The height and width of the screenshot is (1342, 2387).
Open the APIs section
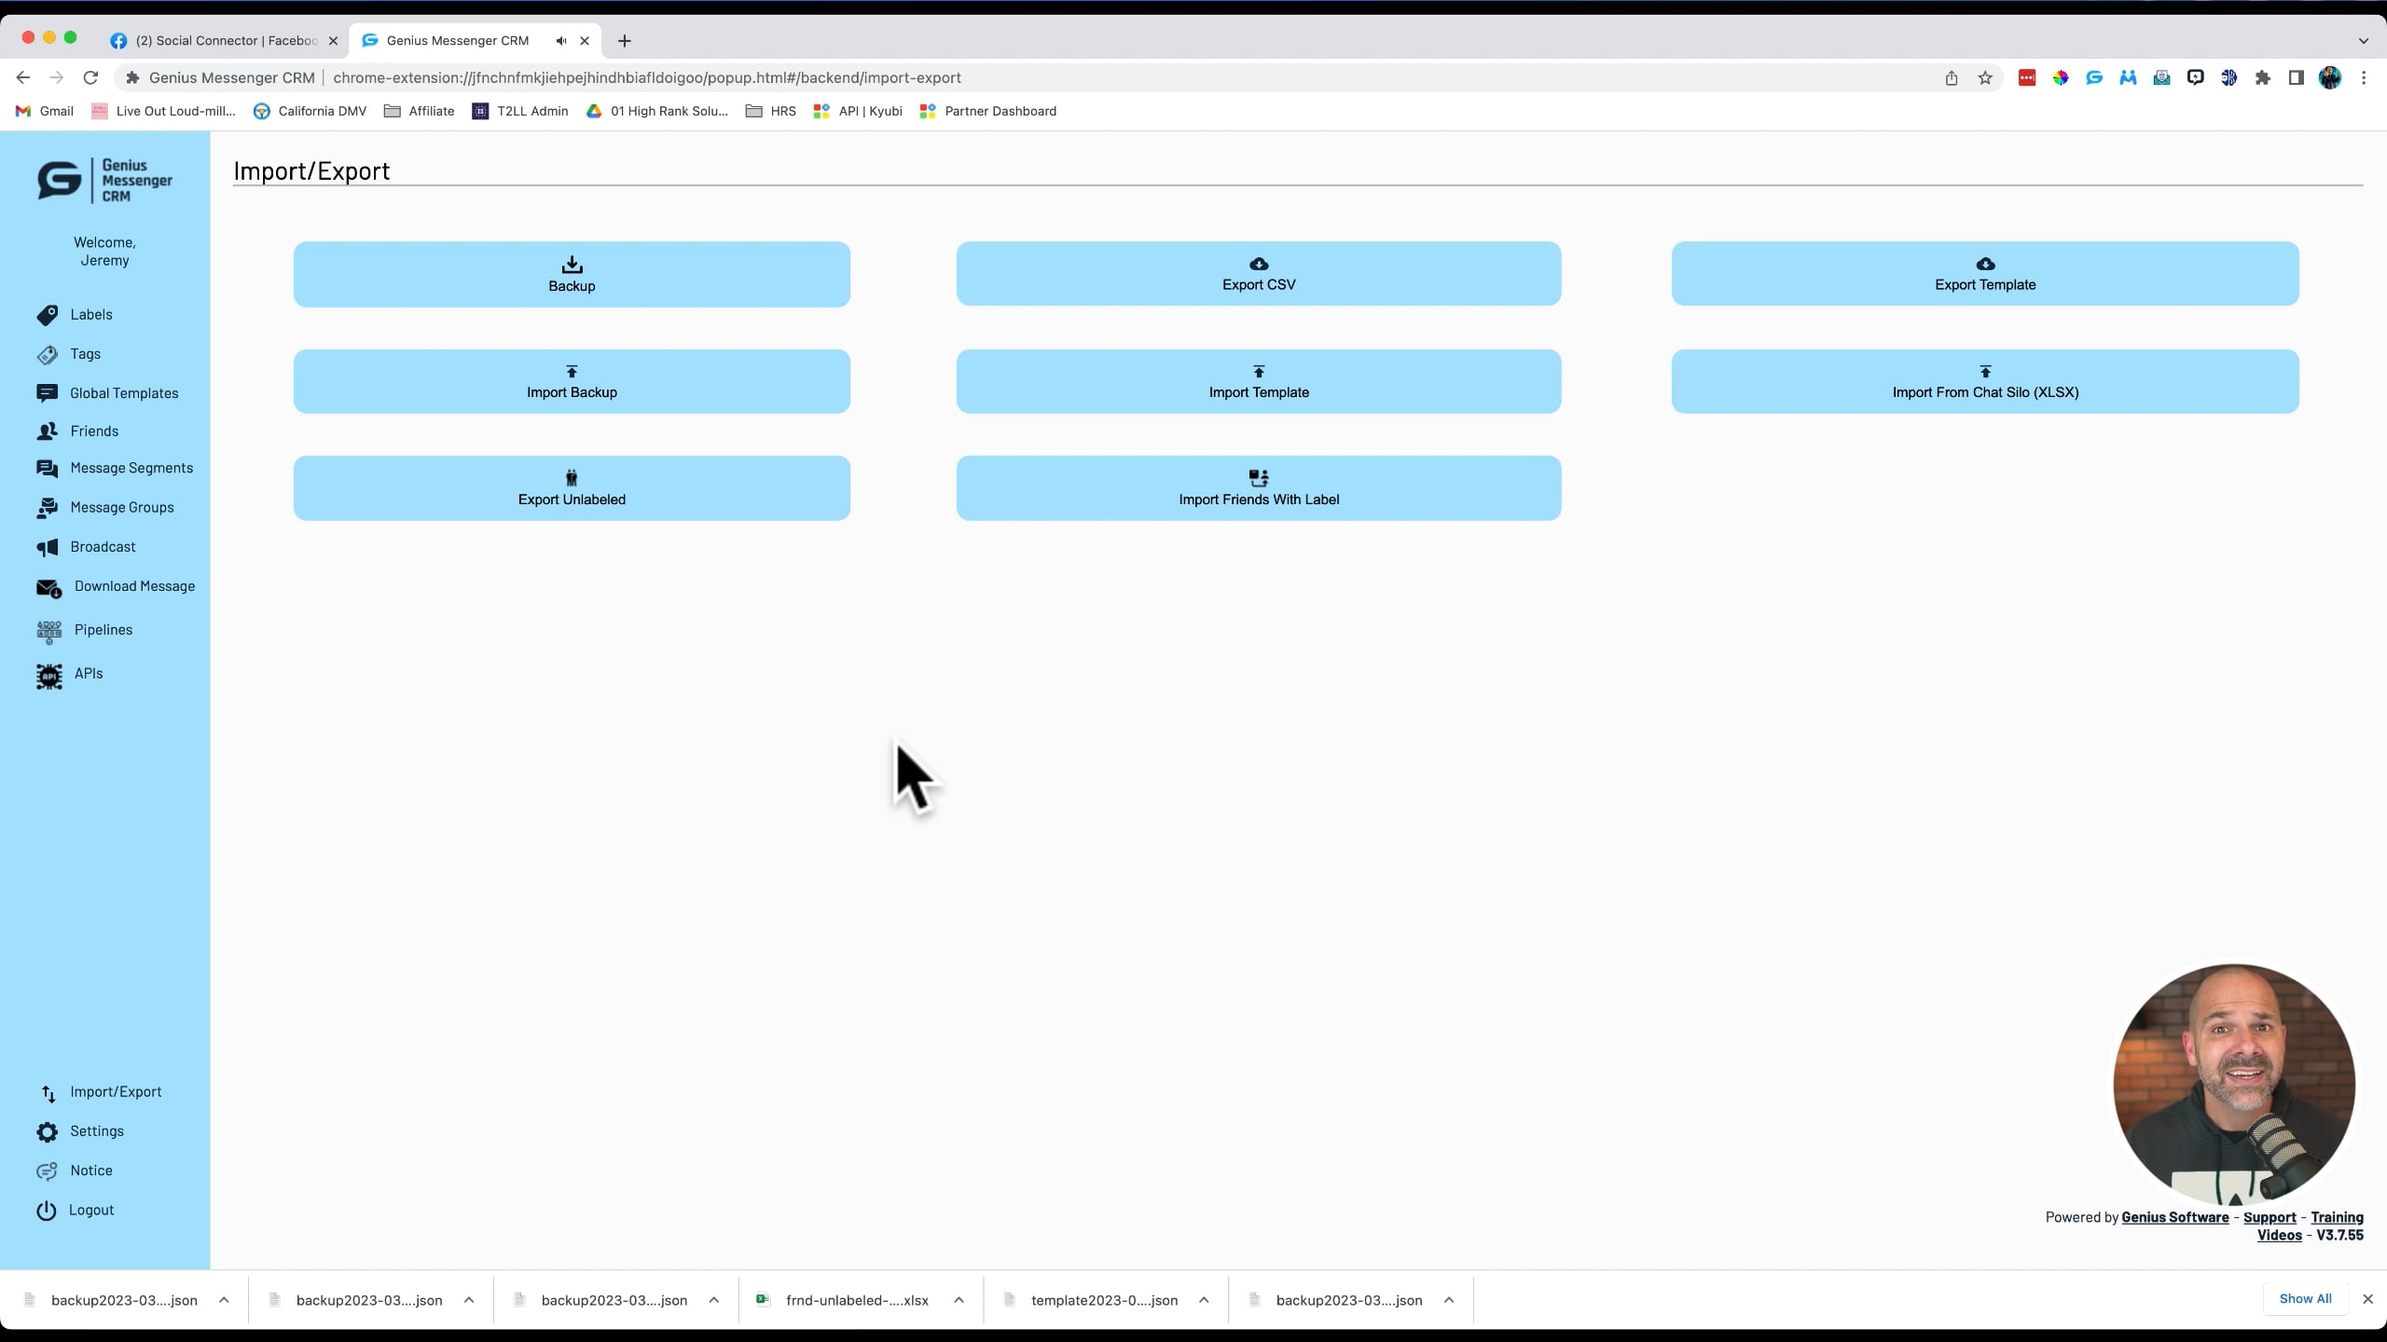(70, 675)
